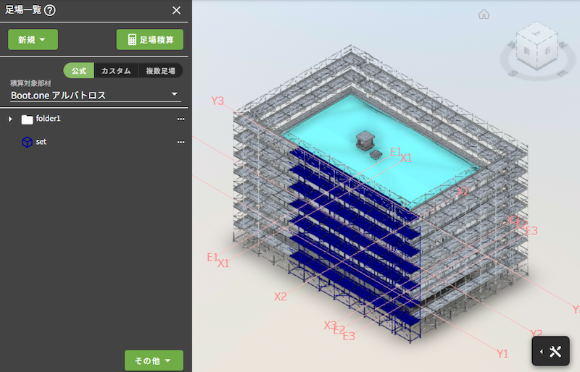The width and height of the screenshot is (580, 372).
Task: Open the more options menu for folder1
Action: click(x=181, y=119)
